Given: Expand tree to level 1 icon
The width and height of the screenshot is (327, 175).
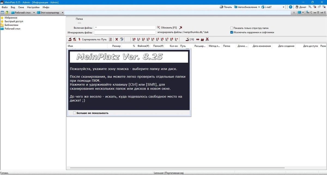Looking at the screenshot, I should coord(139,39).
